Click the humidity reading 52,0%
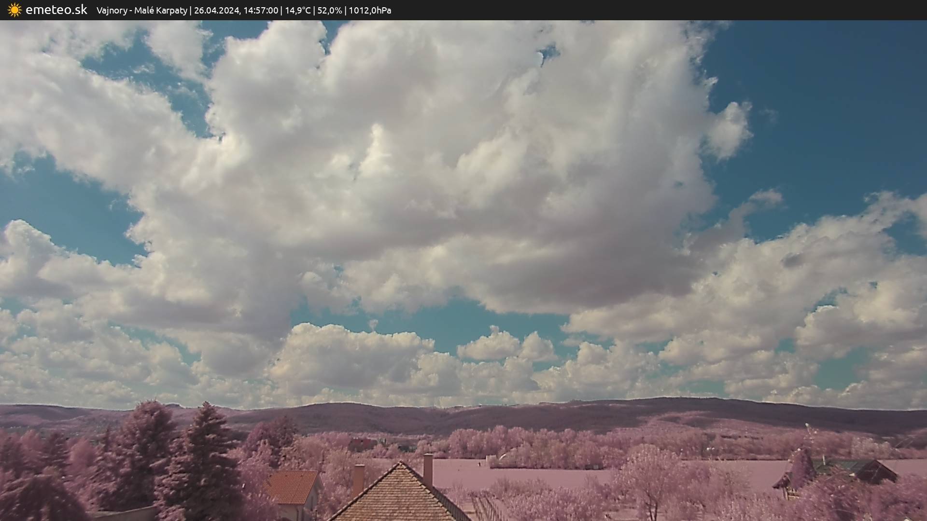Viewport: 927px width, 521px height. coord(329,10)
